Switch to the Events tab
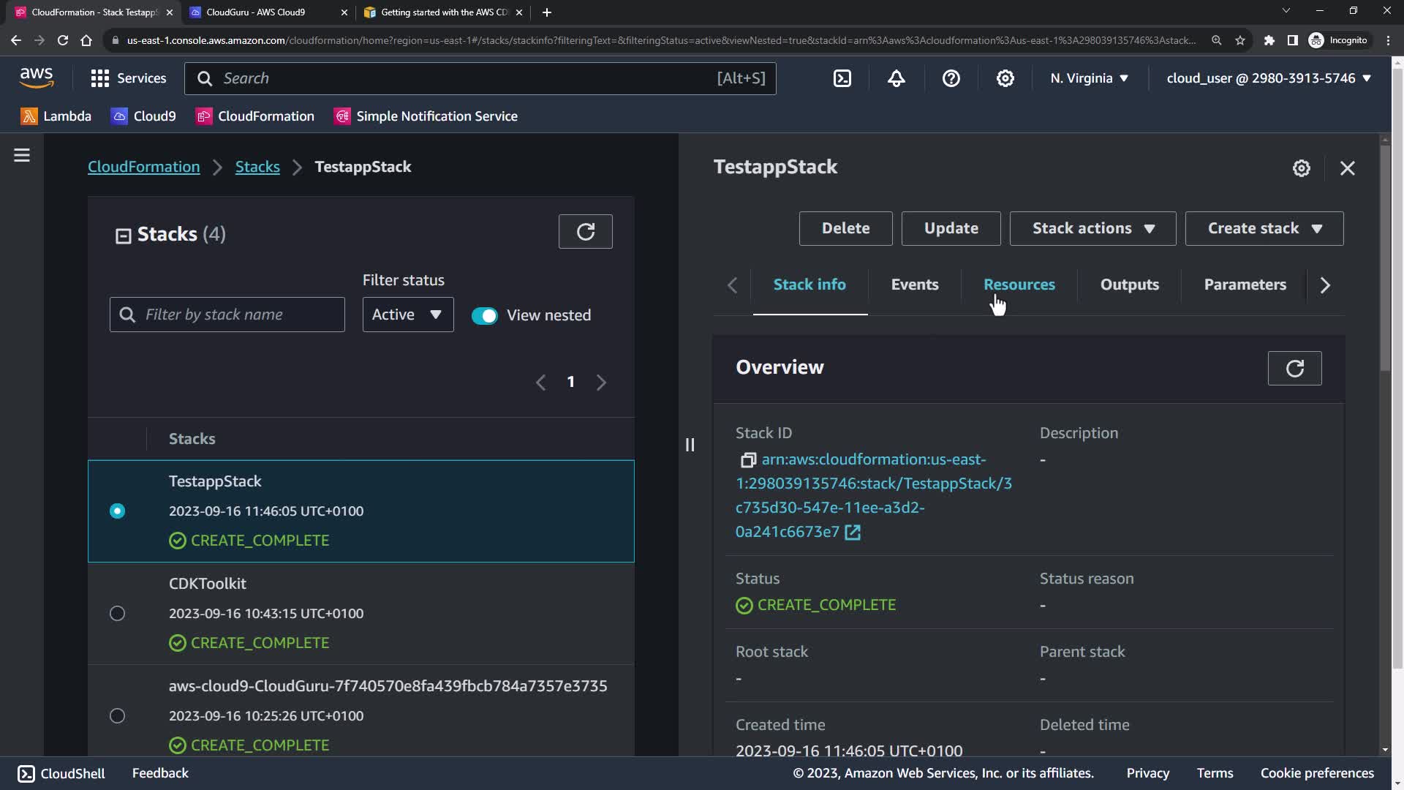 (x=914, y=285)
